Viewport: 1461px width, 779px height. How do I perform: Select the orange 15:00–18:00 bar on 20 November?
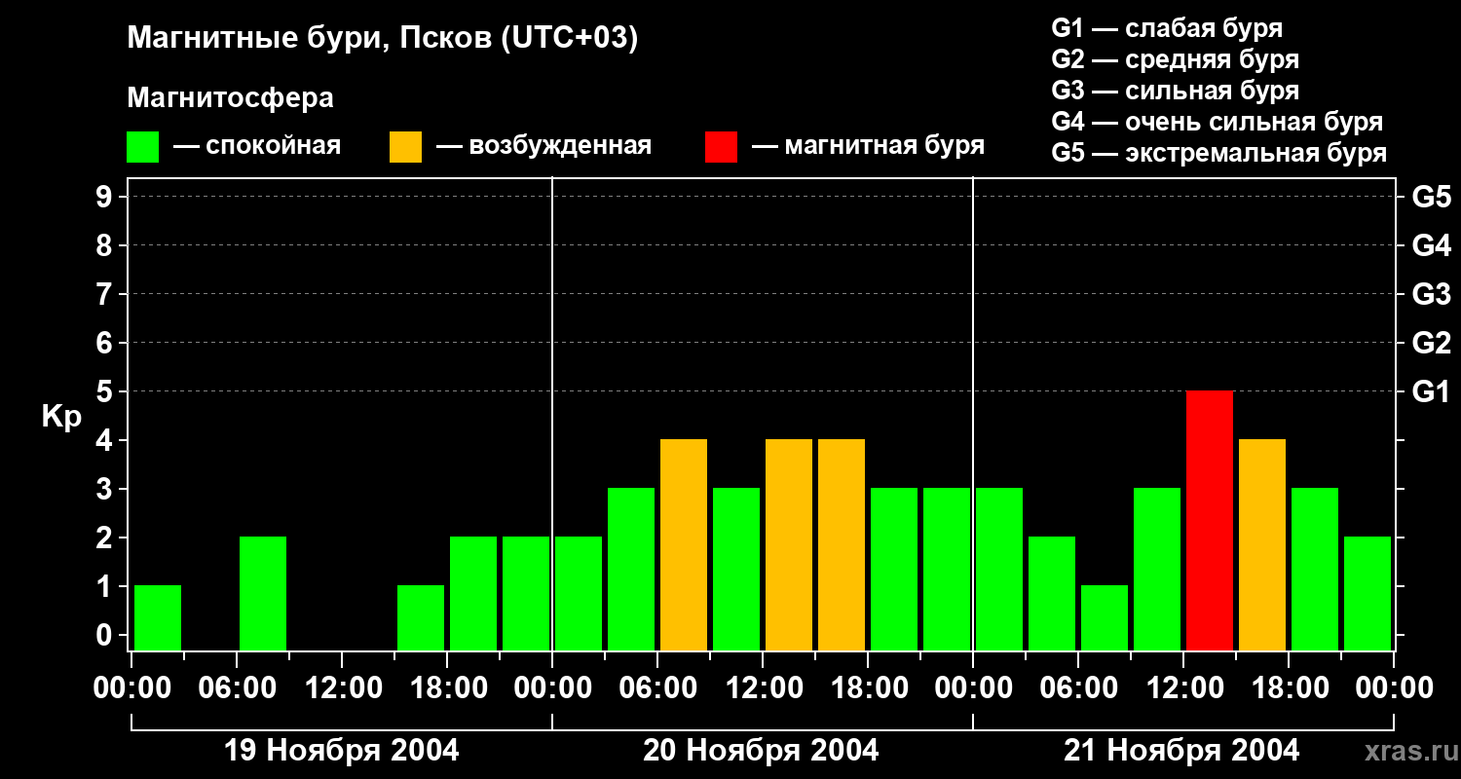pos(842,545)
